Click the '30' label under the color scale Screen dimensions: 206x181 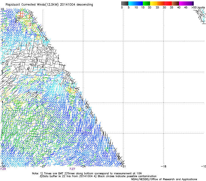[164, 8]
